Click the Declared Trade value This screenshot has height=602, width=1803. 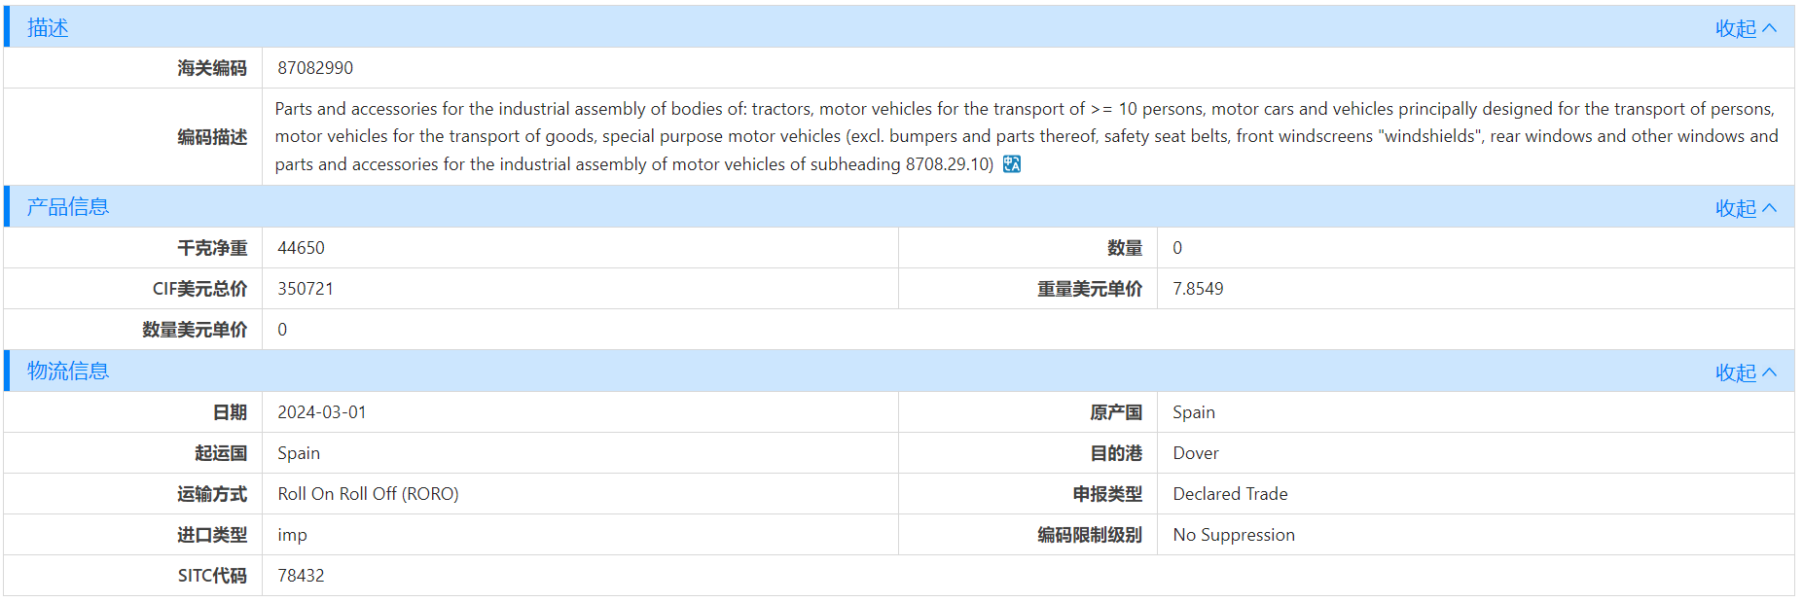click(x=1230, y=494)
